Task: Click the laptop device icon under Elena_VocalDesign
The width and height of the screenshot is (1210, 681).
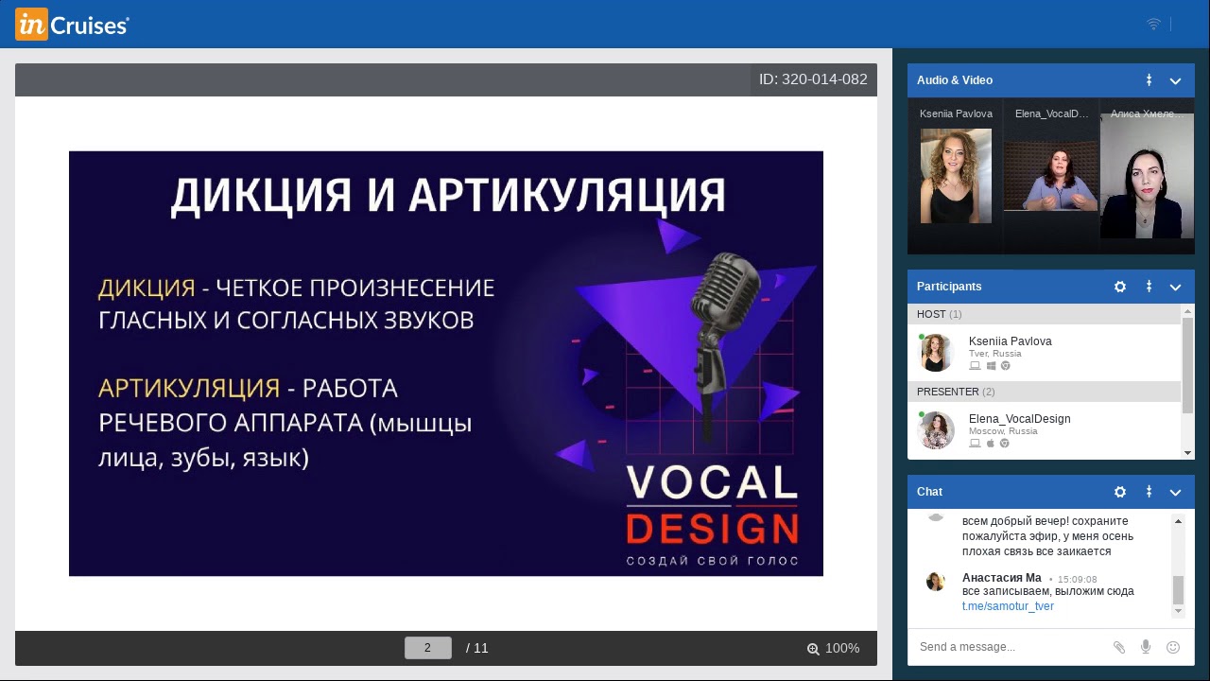Action: pyautogui.click(x=975, y=444)
